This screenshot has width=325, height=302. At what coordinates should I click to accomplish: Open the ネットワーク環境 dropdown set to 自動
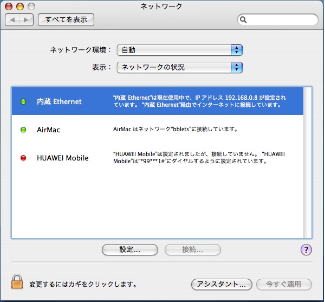coord(180,50)
